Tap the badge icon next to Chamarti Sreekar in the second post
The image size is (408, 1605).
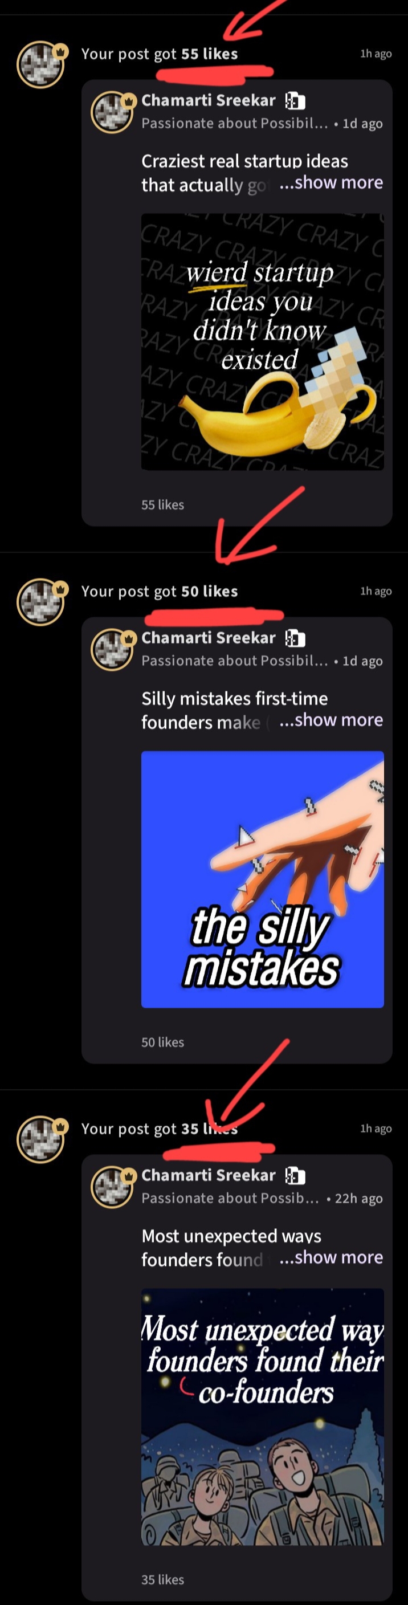point(295,638)
